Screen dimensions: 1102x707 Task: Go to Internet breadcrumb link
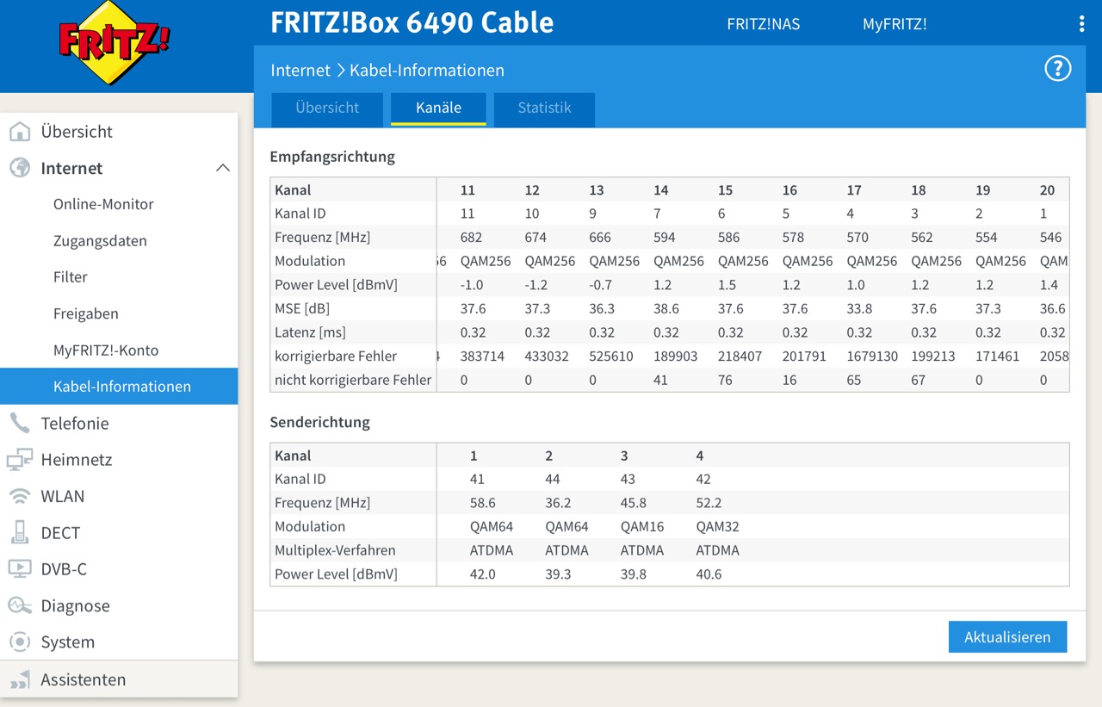click(x=300, y=71)
